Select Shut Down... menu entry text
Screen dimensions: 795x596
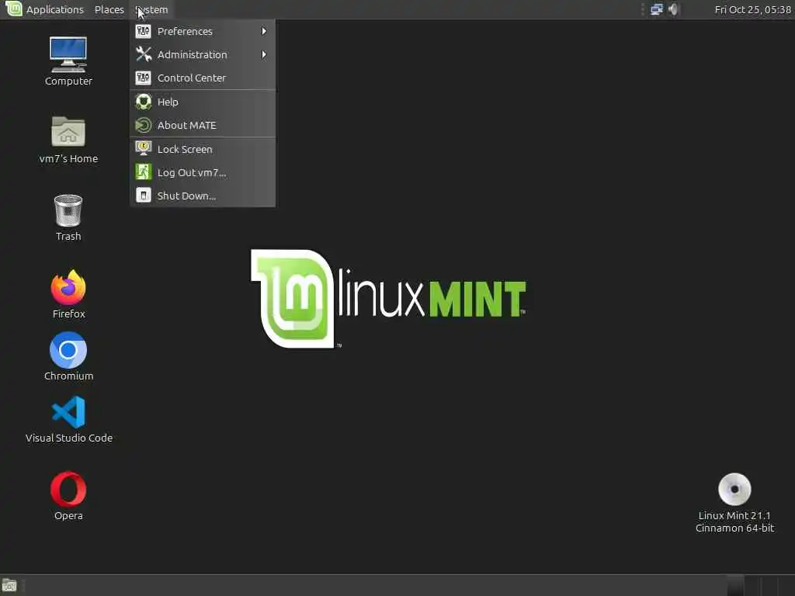click(186, 196)
